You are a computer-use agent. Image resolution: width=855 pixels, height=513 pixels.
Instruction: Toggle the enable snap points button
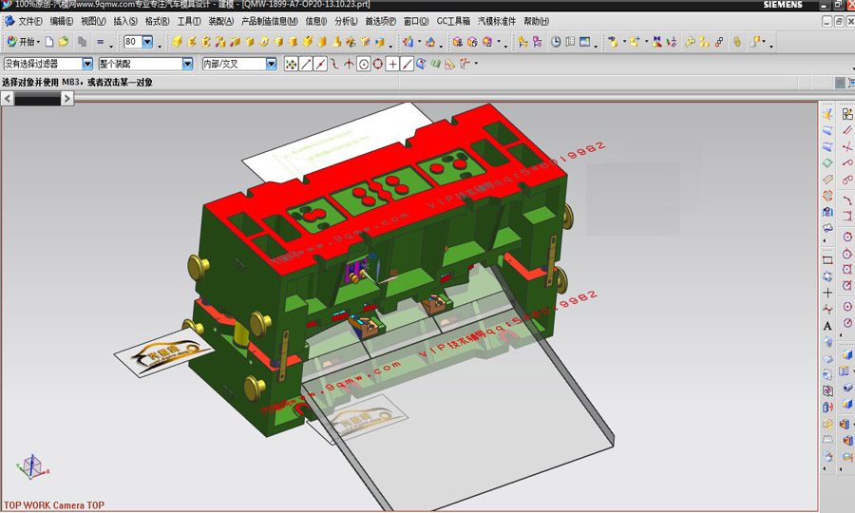pyautogui.click(x=291, y=64)
